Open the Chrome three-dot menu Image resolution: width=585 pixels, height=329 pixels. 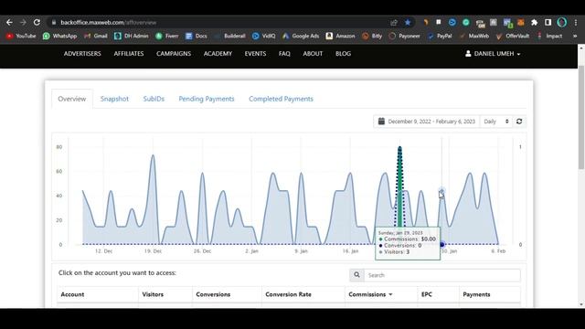576,22
